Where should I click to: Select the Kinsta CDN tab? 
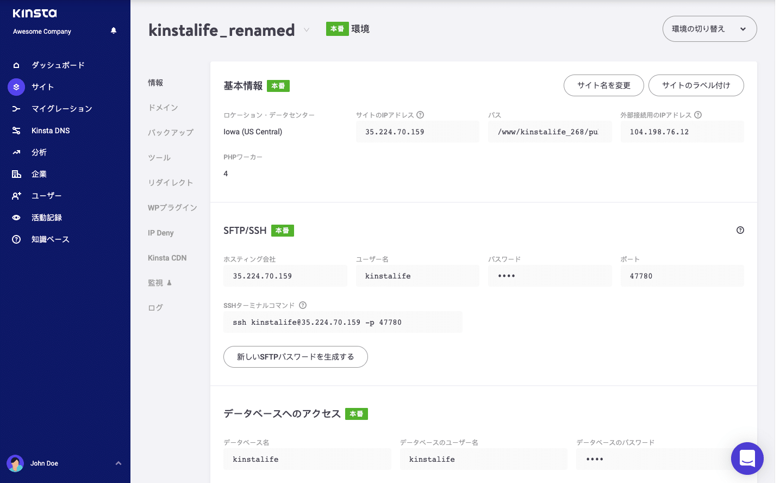pos(167,258)
